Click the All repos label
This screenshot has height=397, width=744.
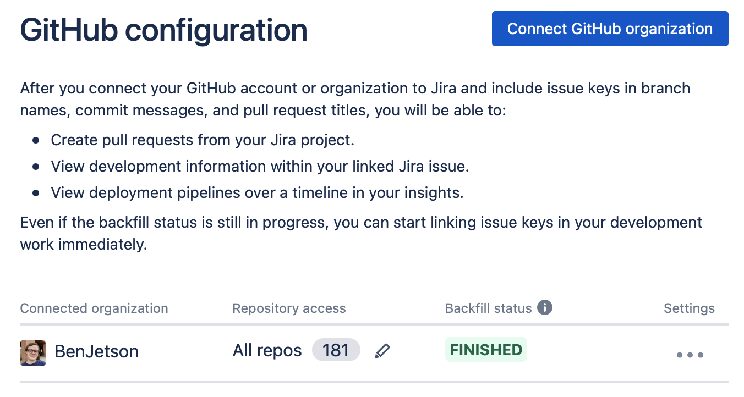267,350
